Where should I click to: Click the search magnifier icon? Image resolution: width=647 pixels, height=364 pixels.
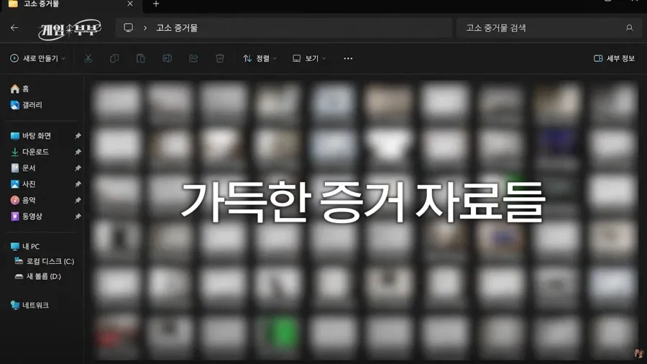(629, 28)
